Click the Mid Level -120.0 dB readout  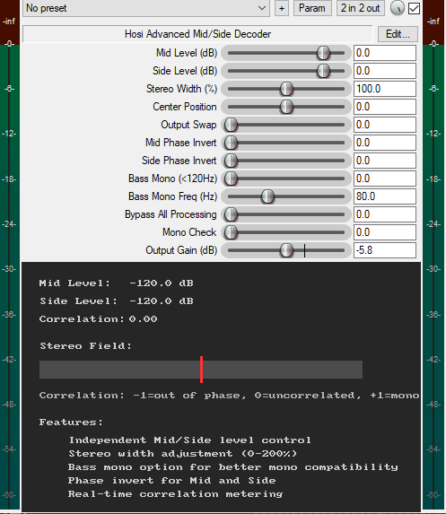pyautogui.click(x=116, y=283)
